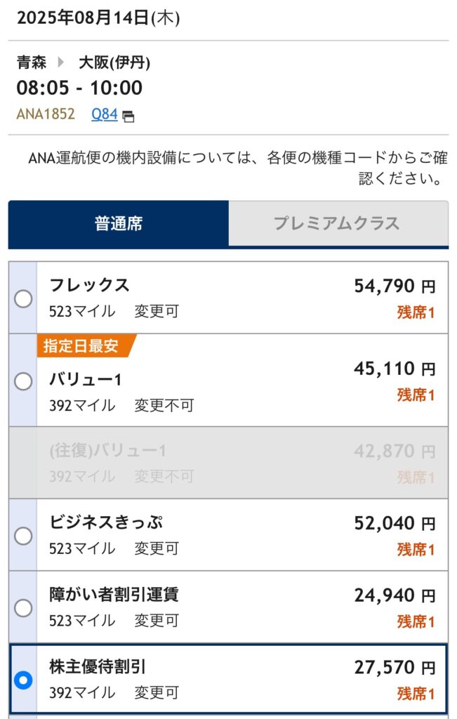Choose the ビジネスきっぷ radio button
The height and width of the screenshot is (719, 457).
(x=23, y=536)
